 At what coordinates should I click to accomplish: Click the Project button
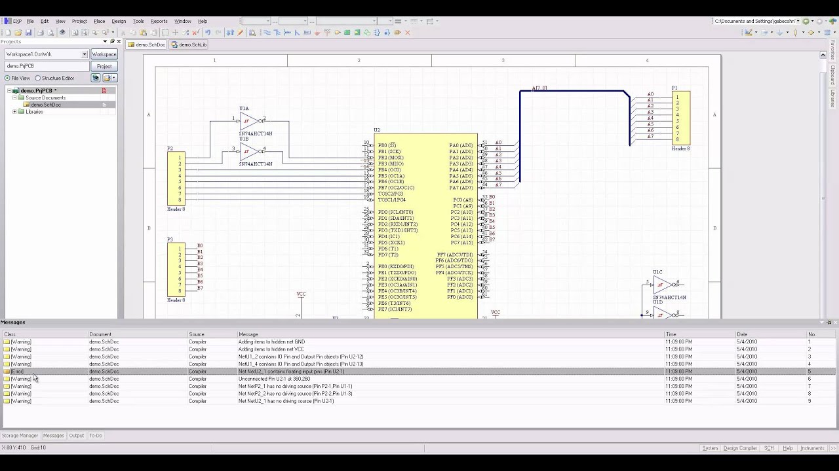click(x=104, y=66)
